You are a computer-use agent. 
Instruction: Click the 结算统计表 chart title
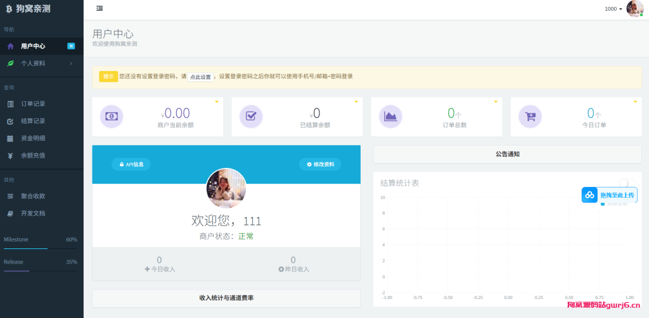(x=400, y=183)
